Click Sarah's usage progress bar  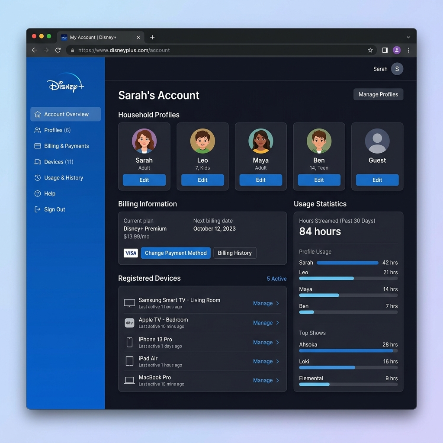347,263
